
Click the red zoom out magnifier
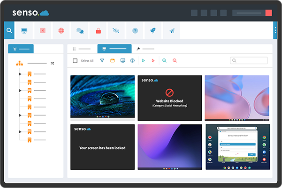175,61
